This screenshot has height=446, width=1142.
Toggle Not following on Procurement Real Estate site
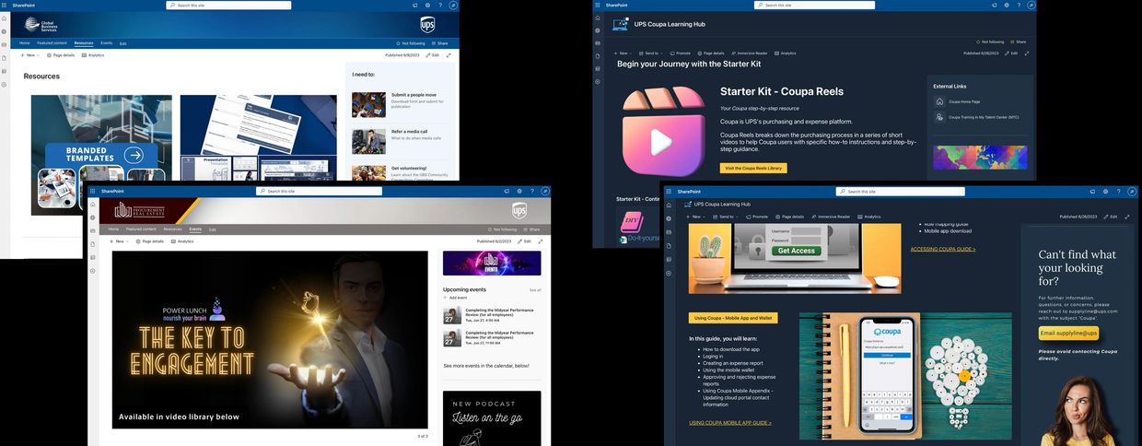pyautogui.click(x=502, y=229)
